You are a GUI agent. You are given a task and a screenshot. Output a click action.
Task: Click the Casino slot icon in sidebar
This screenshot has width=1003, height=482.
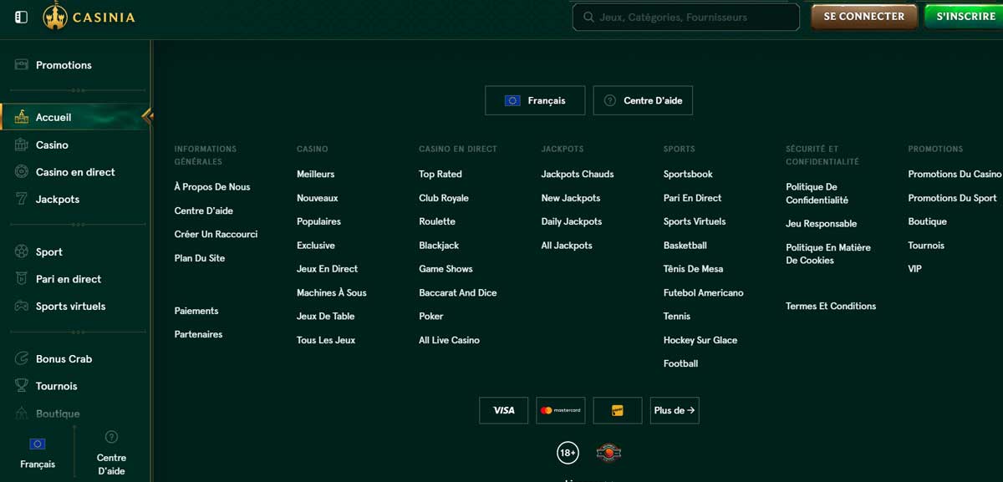point(22,145)
